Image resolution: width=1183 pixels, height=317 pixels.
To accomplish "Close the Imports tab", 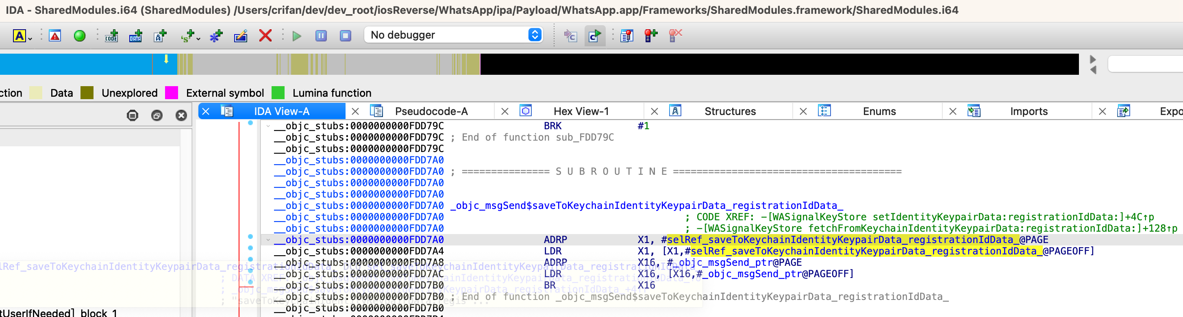I will 953,111.
